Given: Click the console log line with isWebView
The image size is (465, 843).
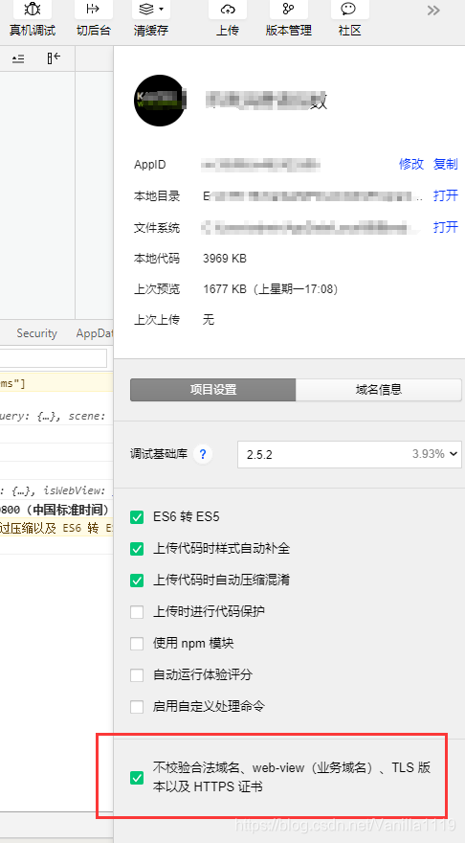Looking at the screenshot, I should coord(56,490).
